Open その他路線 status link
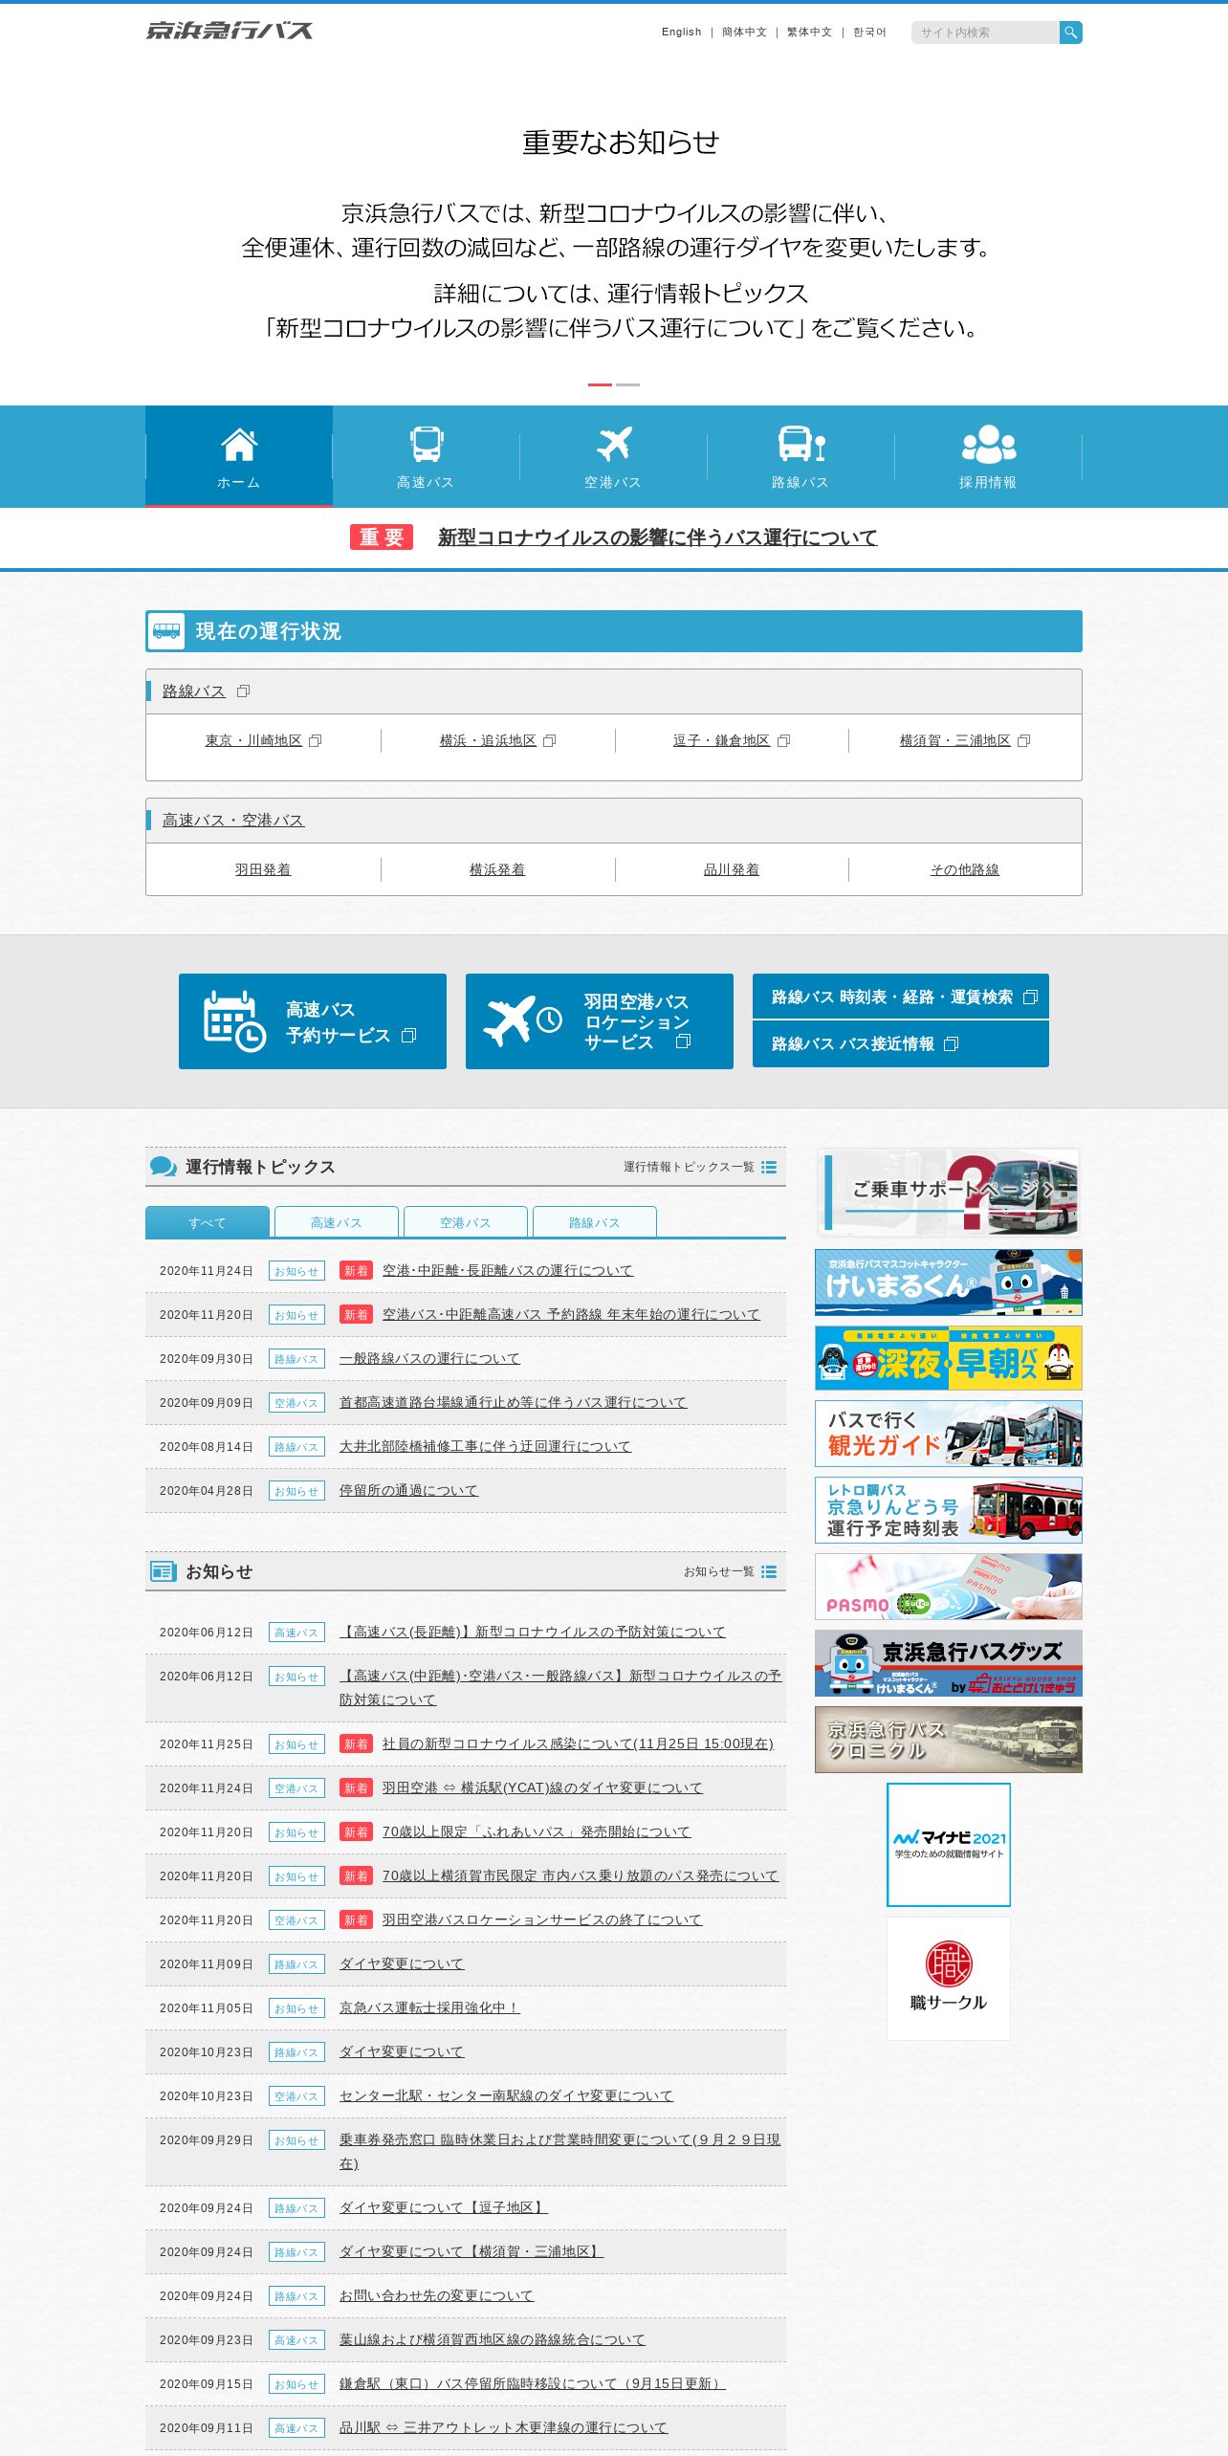The width and height of the screenshot is (1228, 2456). (x=965, y=869)
